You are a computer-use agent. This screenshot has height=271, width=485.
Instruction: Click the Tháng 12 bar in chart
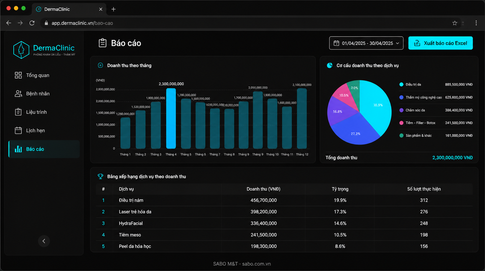click(x=302, y=119)
